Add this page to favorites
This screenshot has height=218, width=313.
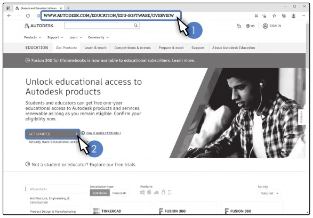coord(264,16)
